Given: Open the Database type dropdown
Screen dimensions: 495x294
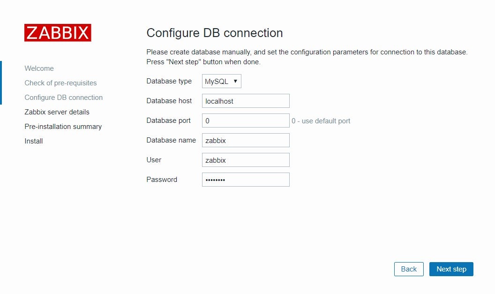Looking at the screenshot, I should [x=221, y=81].
